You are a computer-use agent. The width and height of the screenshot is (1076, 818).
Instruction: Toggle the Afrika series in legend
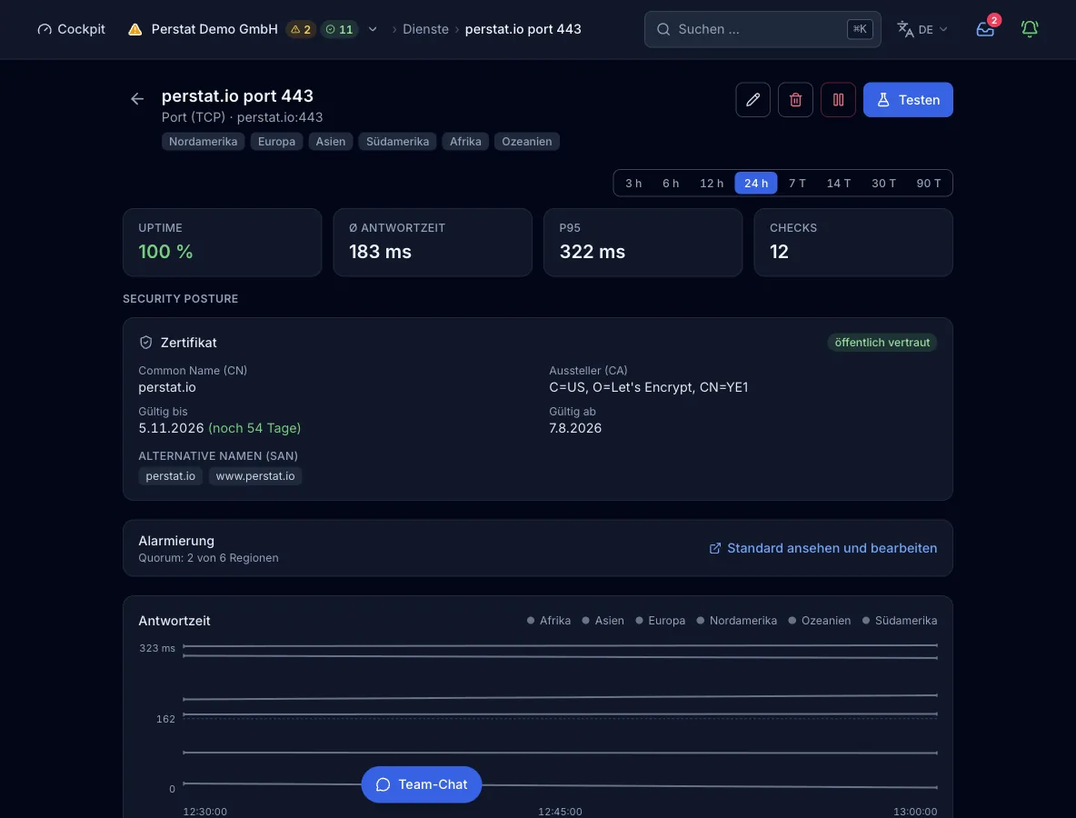(548, 621)
